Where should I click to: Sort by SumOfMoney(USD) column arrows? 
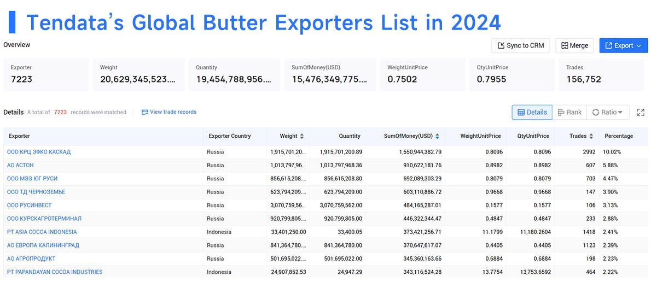437,136
